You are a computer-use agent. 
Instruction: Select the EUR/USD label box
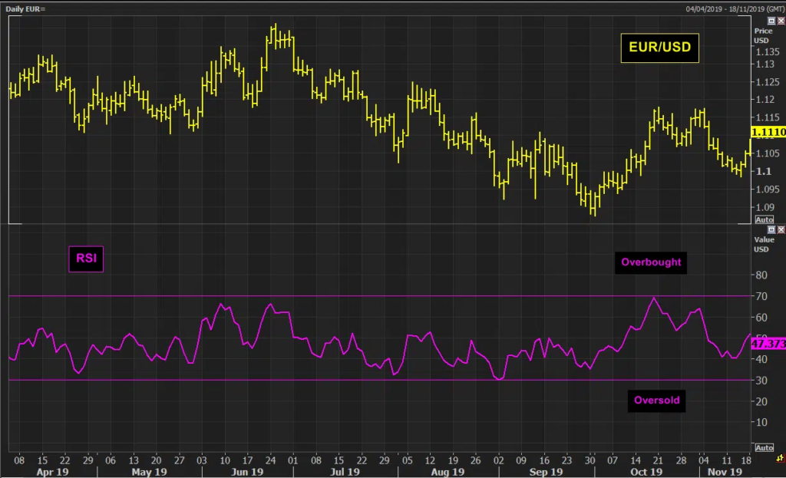[659, 48]
